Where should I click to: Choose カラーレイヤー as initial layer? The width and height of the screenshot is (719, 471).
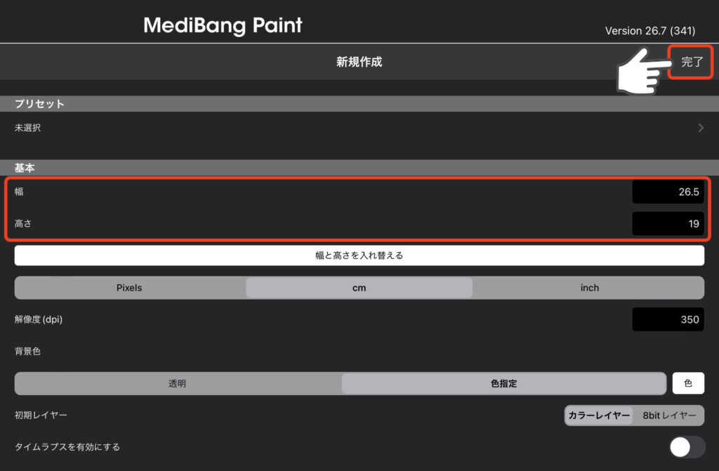click(x=599, y=416)
